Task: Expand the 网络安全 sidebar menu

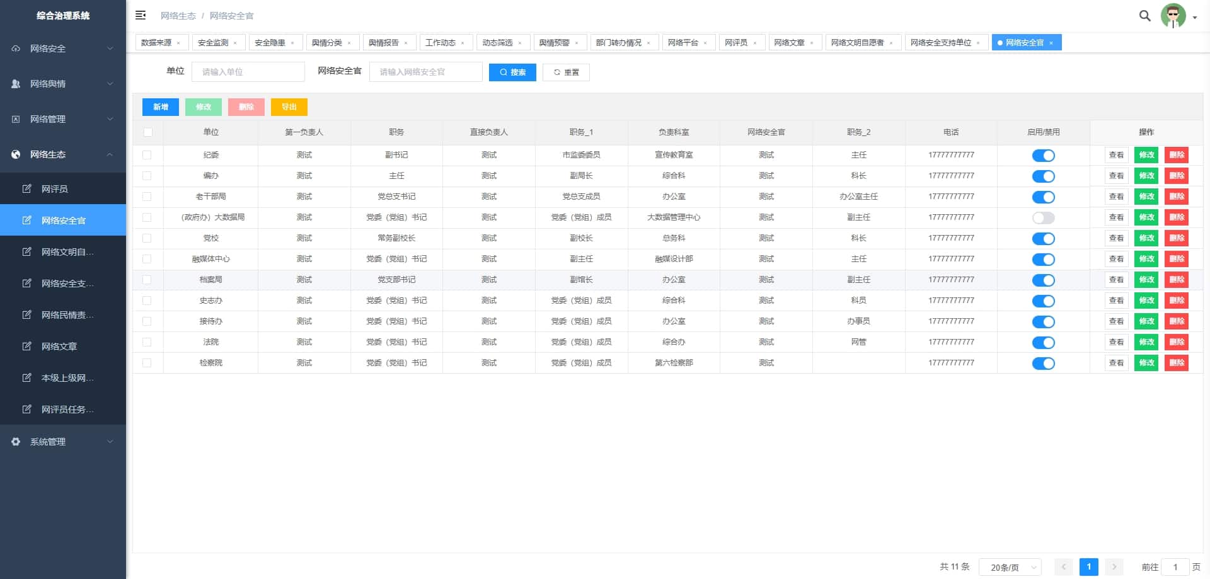Action: tap(63, 49)
